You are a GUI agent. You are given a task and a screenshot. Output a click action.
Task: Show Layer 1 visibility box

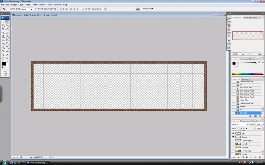point(233,144)
